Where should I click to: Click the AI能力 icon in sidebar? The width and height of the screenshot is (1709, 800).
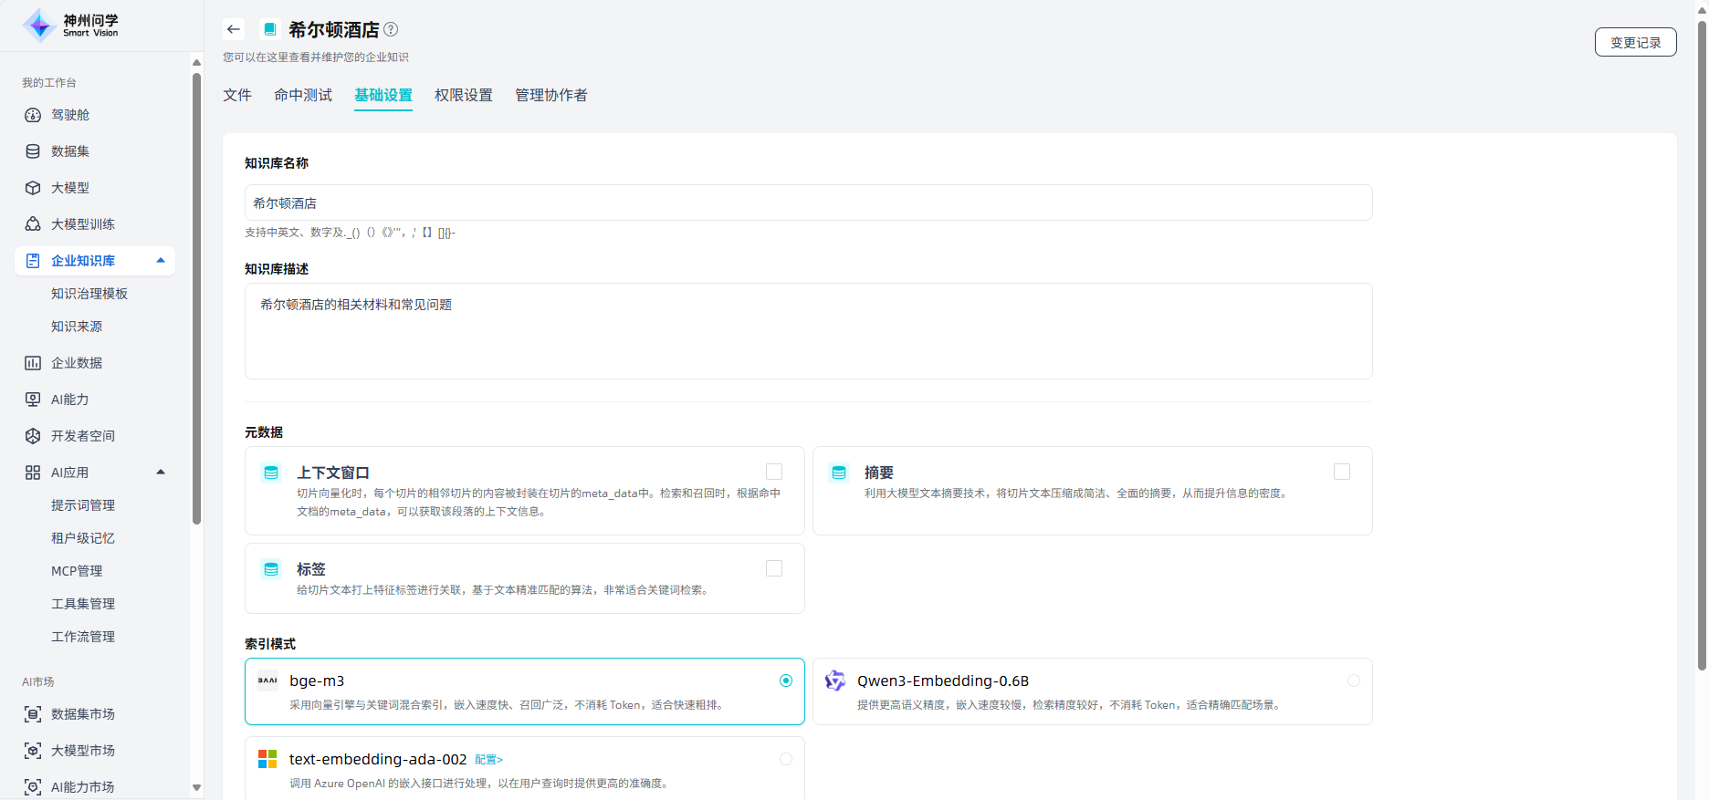pyautogui.click(x=33, y=400)
